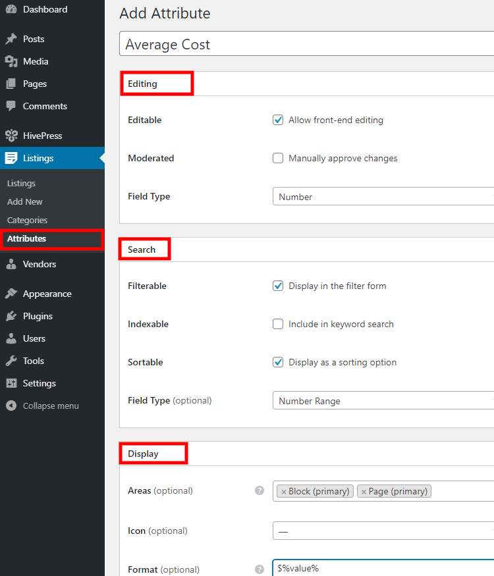Screen dimensions: 494x576
Task: Click Collapse menu text
Action: pos(51,406)
